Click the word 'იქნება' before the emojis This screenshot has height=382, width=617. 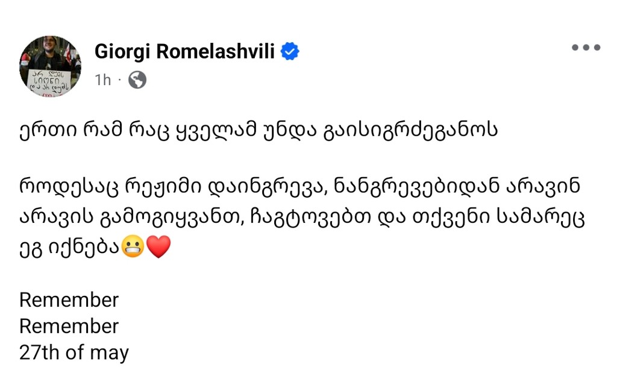click(x=83, y=248)
